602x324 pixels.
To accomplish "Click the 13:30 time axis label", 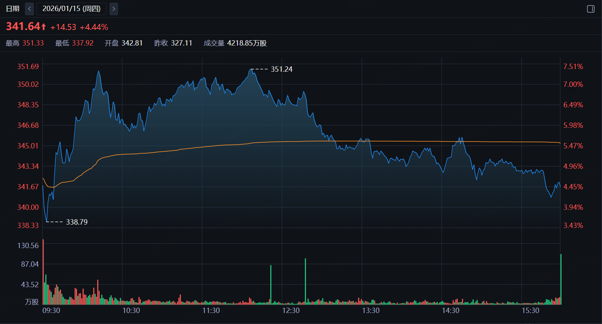I will coord(371,310).
